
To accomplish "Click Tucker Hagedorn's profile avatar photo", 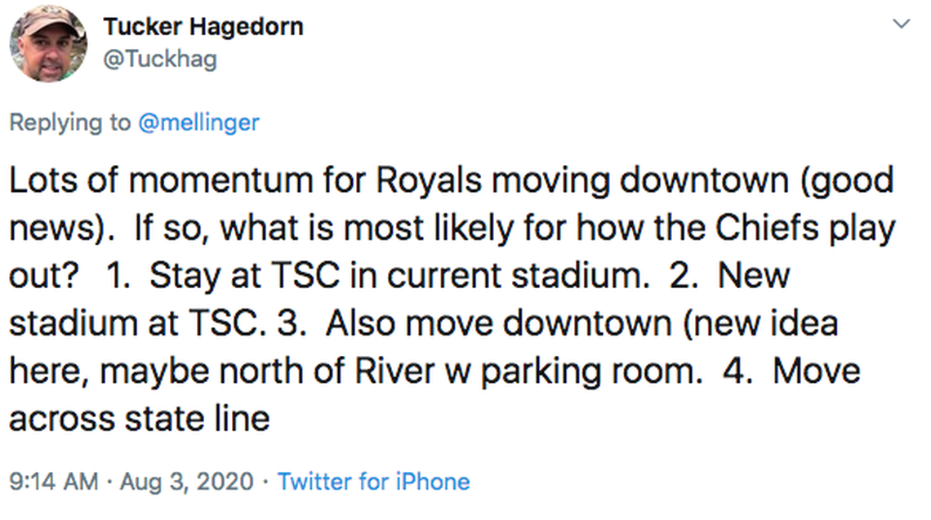I will 48,42.
